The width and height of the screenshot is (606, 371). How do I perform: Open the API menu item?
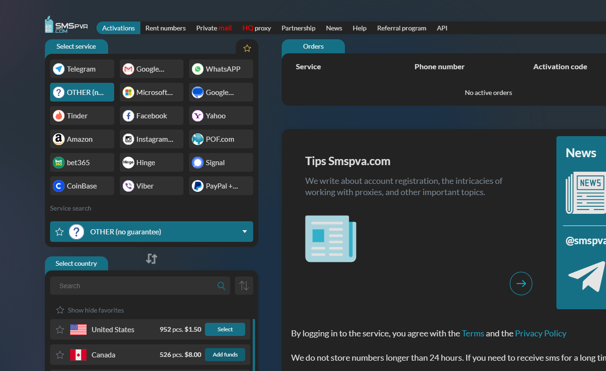(x=442, y=28)
